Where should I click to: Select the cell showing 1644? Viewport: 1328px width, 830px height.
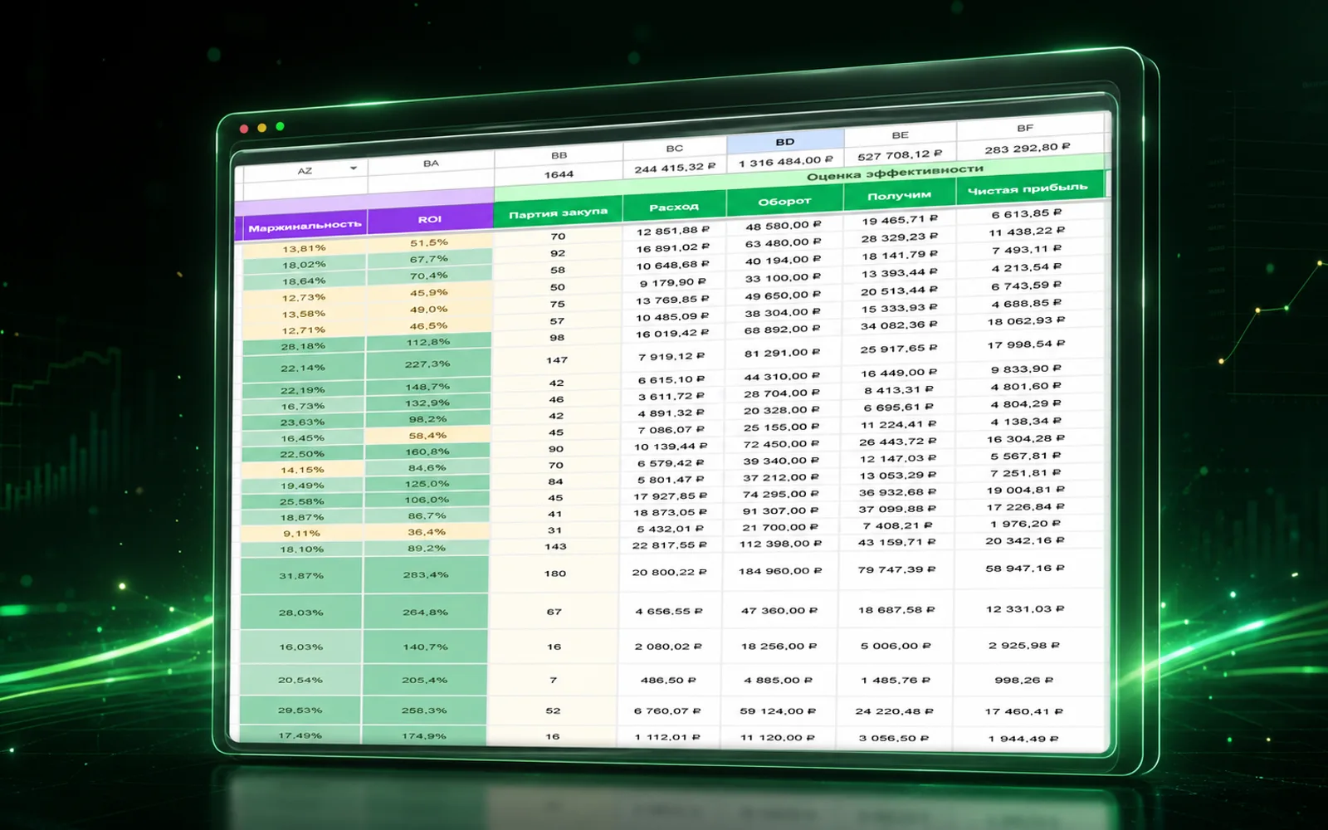pyautogui.click(x=559, y=174)
